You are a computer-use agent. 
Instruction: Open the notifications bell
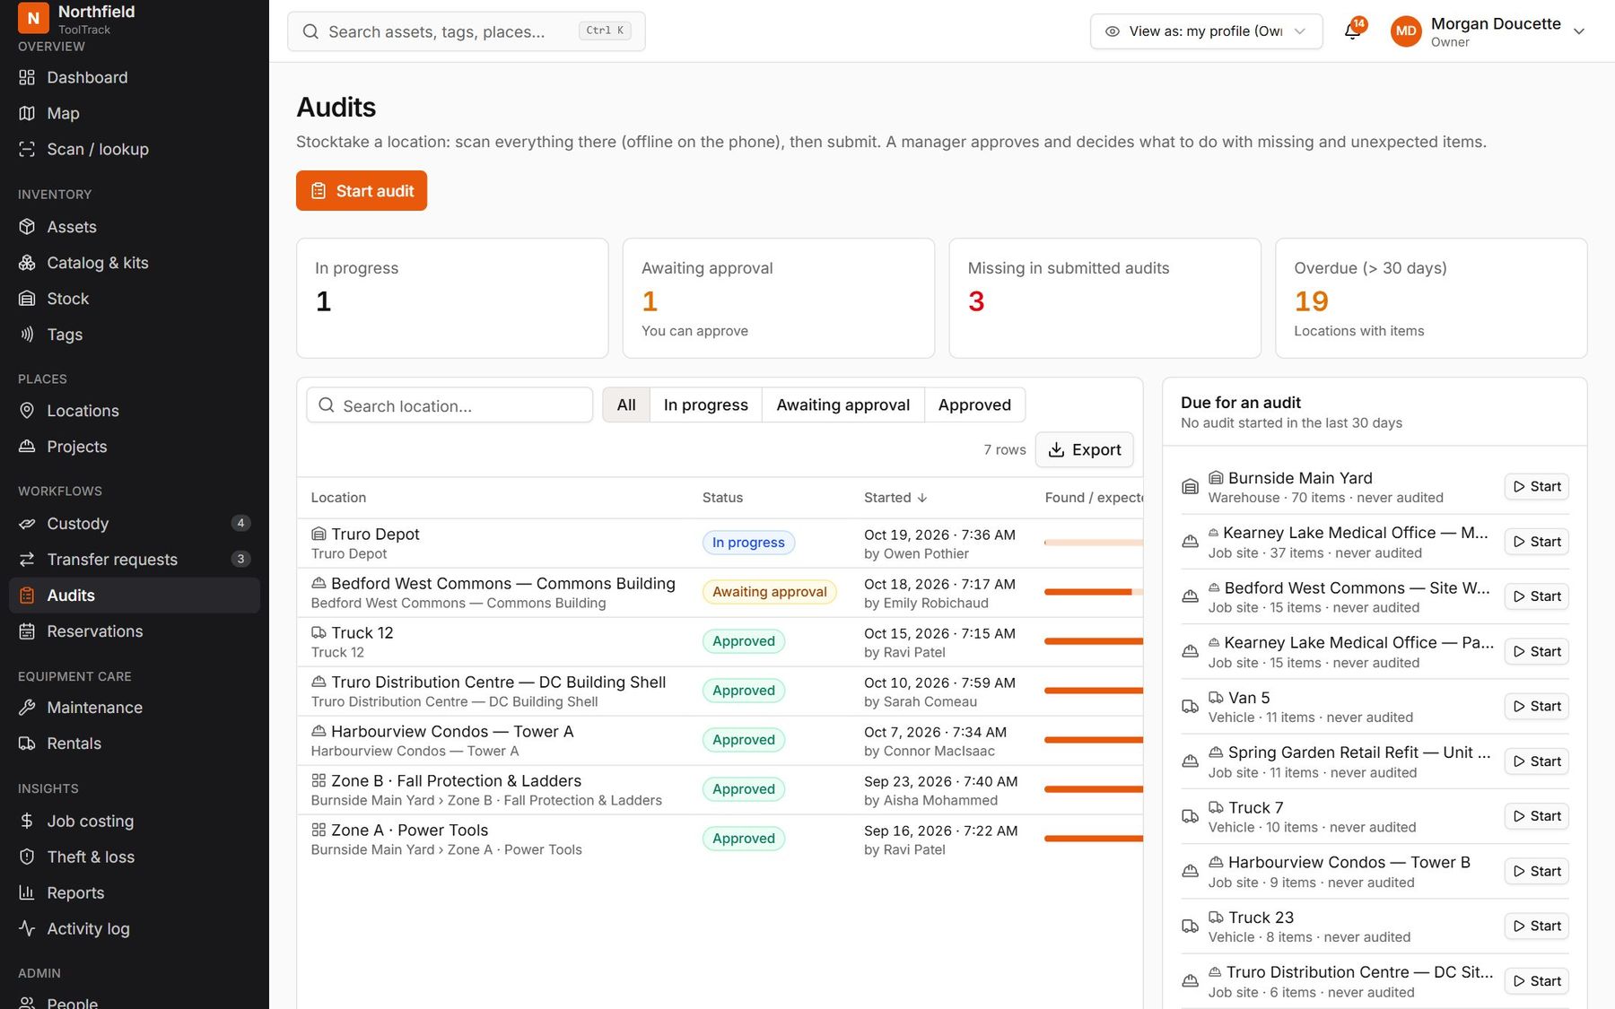[x=1352, y=31]
